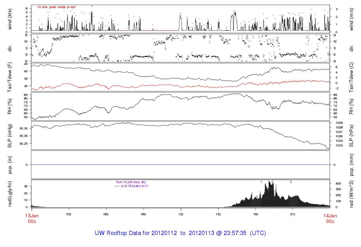Select the 12z time tick label
The height and width of the screenshot is (247, 361).
point(181,214)
